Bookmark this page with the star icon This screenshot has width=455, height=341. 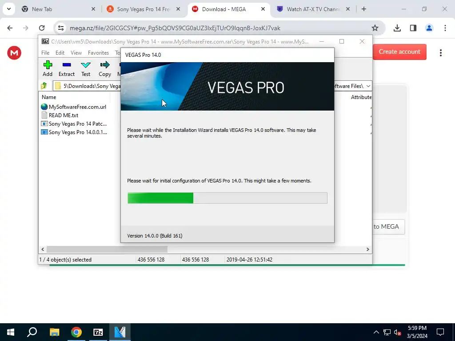click(375, 28)
